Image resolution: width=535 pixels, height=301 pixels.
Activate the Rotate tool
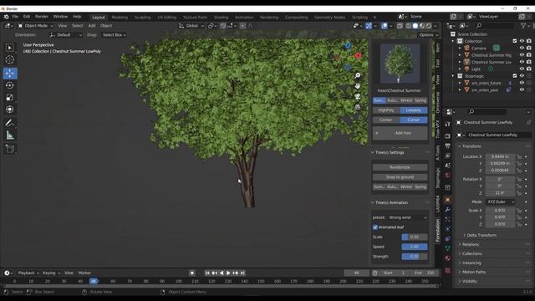click(10, 85)
